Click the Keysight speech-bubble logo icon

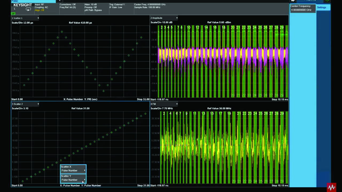point(28,9)
